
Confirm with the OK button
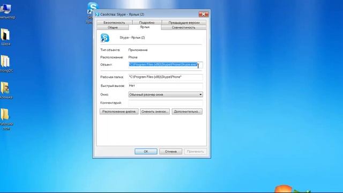coord(146,151)
